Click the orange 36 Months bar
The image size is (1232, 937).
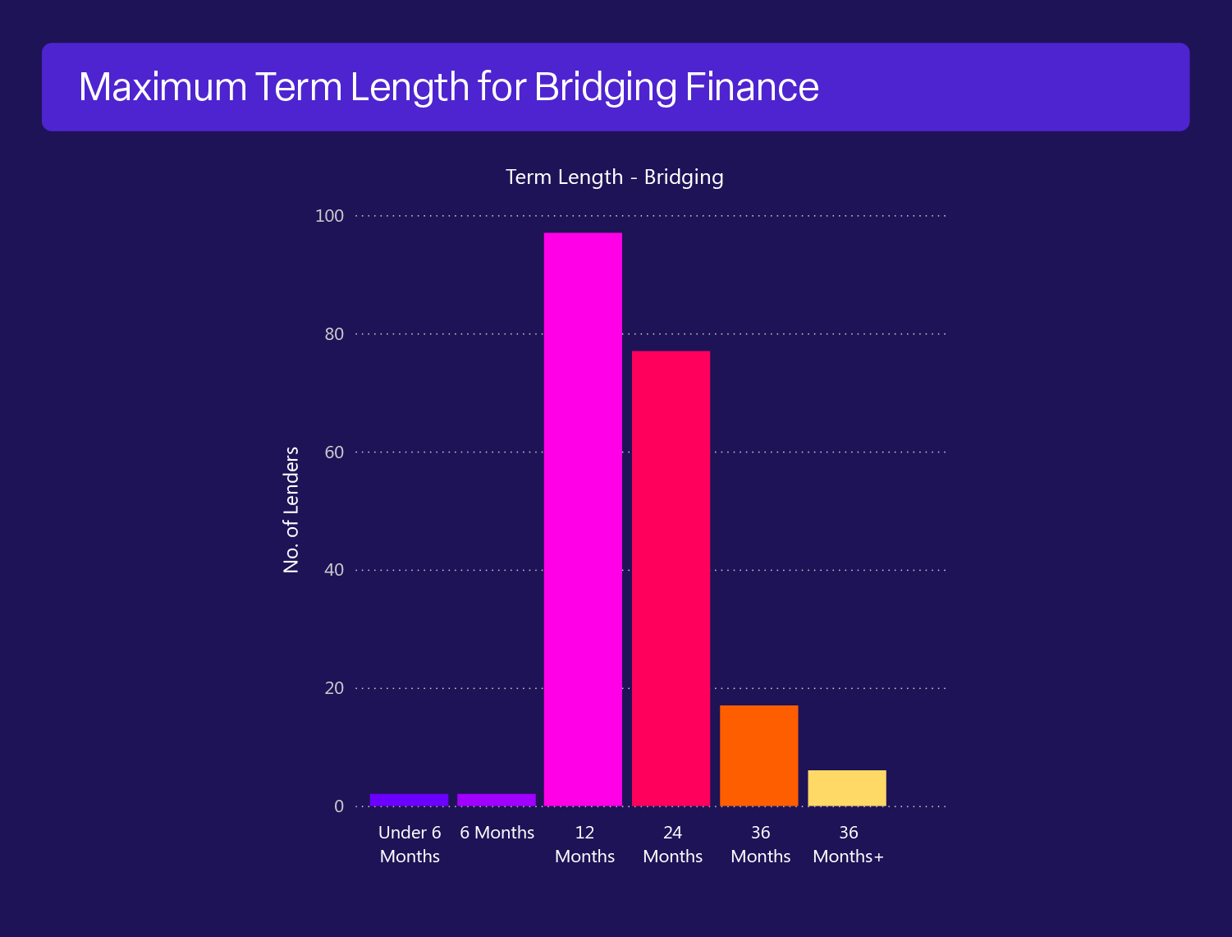point(758,756)
